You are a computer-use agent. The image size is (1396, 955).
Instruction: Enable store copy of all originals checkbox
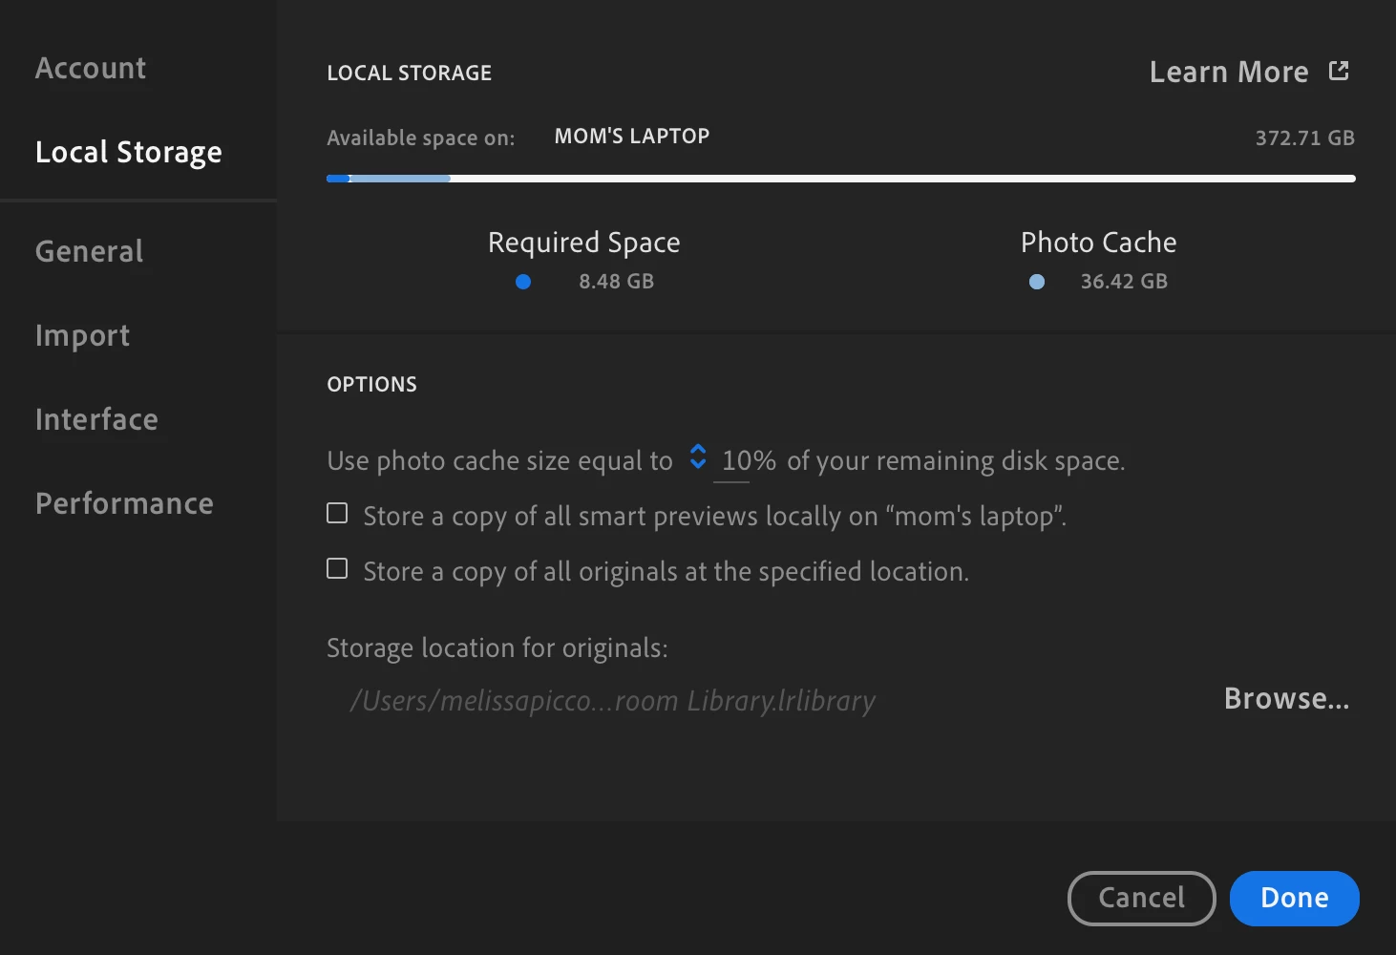click(x=337, y=569)
